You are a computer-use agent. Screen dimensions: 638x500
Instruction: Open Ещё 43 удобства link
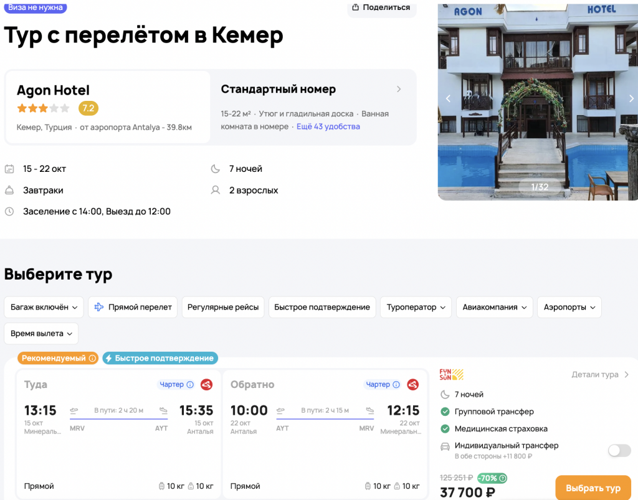click(328, 126)
